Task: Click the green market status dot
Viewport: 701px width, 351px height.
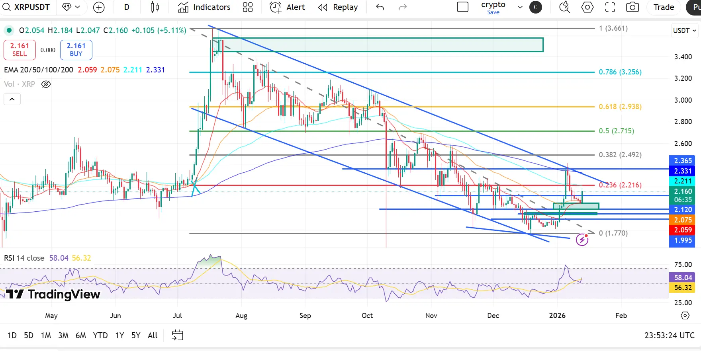Action: coord(9,30)
